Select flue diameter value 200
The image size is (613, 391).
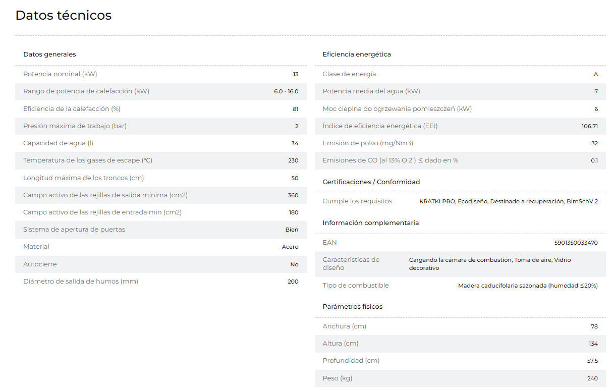click(293, 282)
